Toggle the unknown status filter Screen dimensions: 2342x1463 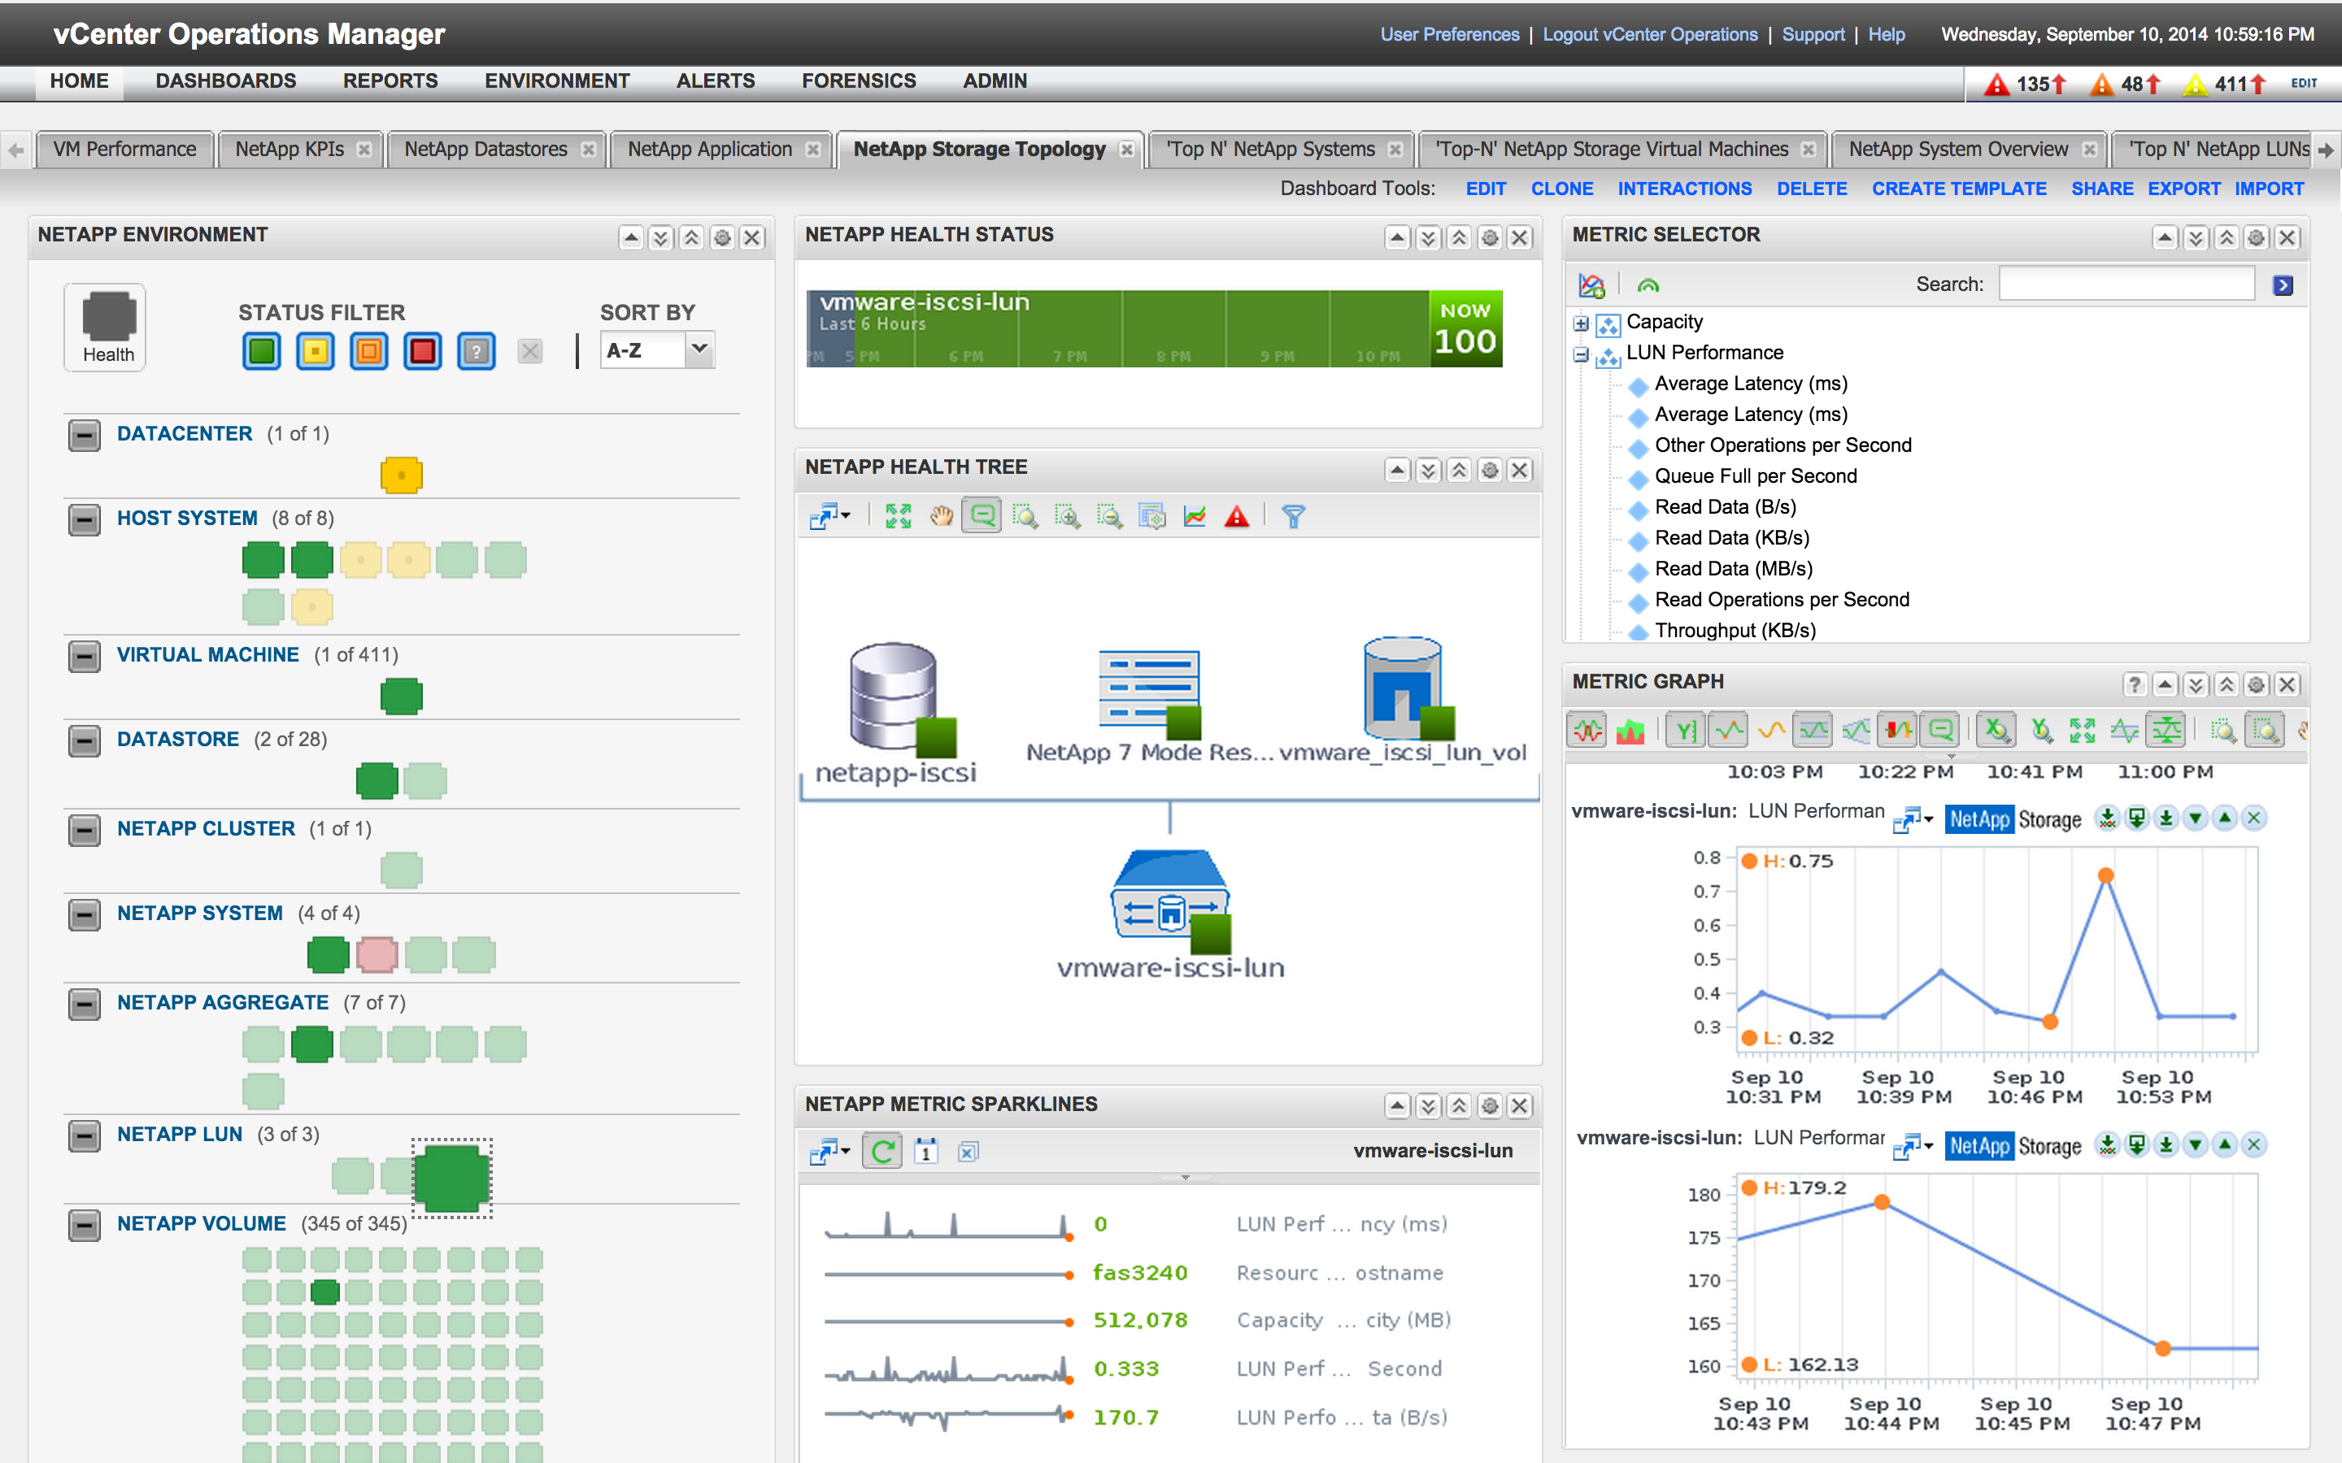pos(477,351)
